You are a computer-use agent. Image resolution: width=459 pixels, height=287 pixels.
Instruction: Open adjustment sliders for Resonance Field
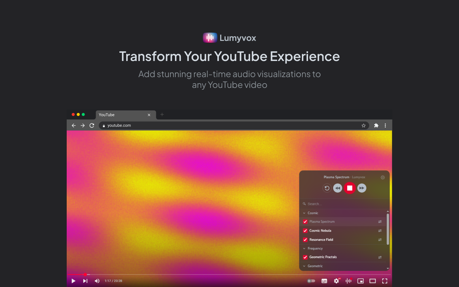tap(380, 240)
